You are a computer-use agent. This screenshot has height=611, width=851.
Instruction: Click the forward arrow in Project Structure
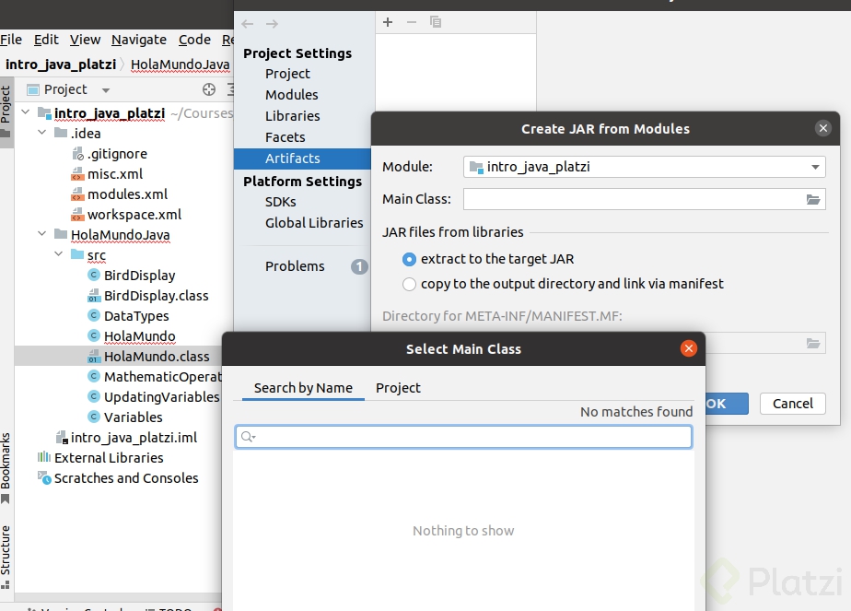[272, 24]
